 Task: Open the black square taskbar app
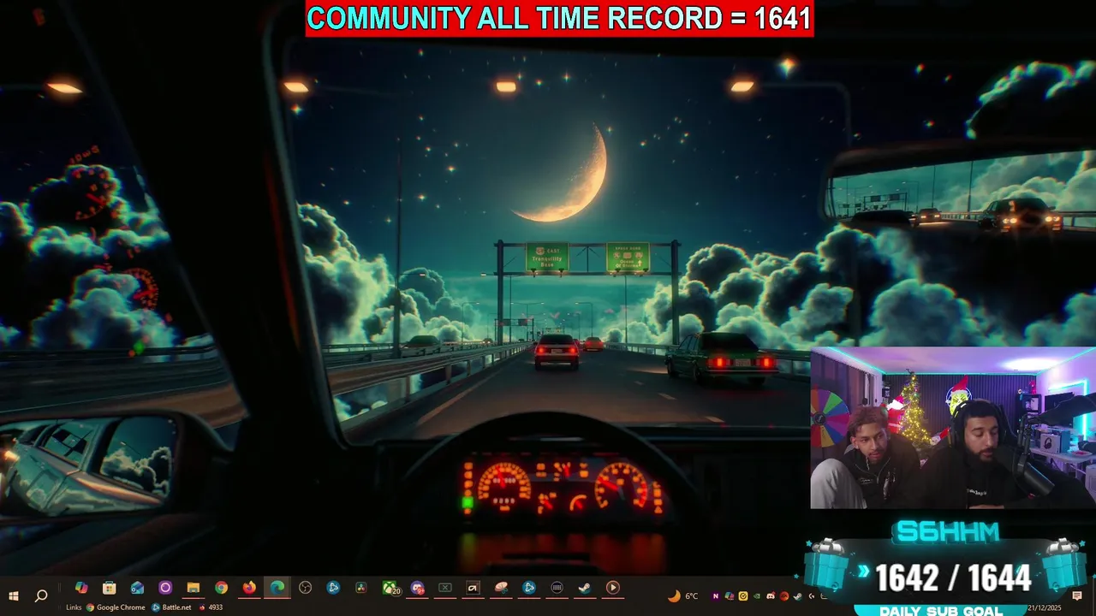click(473, 588)
